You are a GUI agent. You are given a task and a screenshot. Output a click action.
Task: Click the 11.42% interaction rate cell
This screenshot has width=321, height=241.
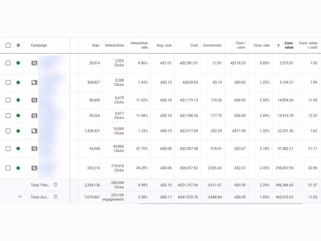[142, 100]
